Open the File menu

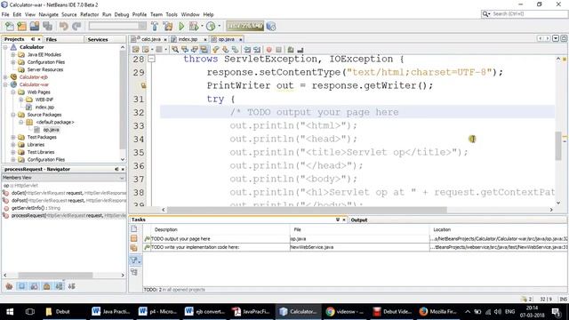coord(5,14)
